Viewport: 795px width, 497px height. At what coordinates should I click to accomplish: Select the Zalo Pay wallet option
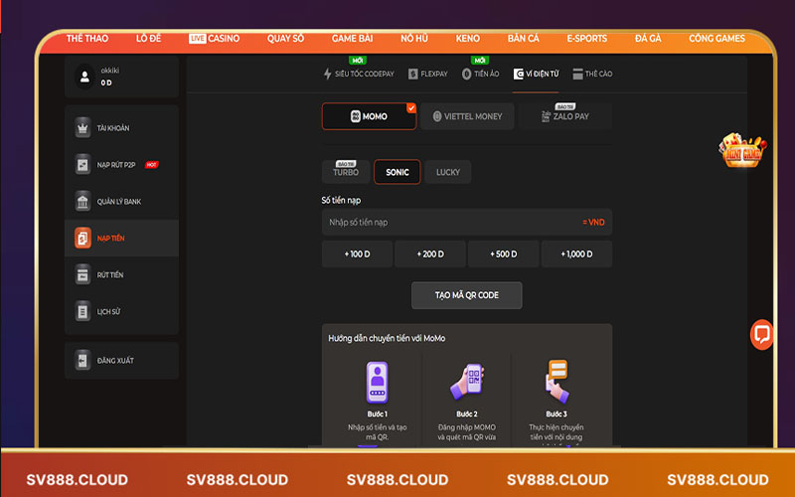click(565, 116)
